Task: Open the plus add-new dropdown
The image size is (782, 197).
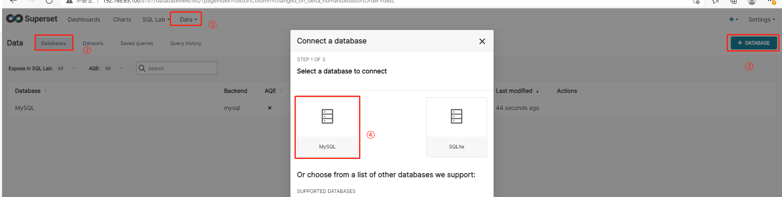Action: [733, 19]
